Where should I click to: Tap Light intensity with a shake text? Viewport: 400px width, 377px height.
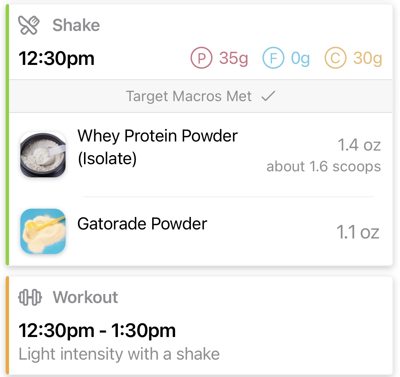[119, 354]
